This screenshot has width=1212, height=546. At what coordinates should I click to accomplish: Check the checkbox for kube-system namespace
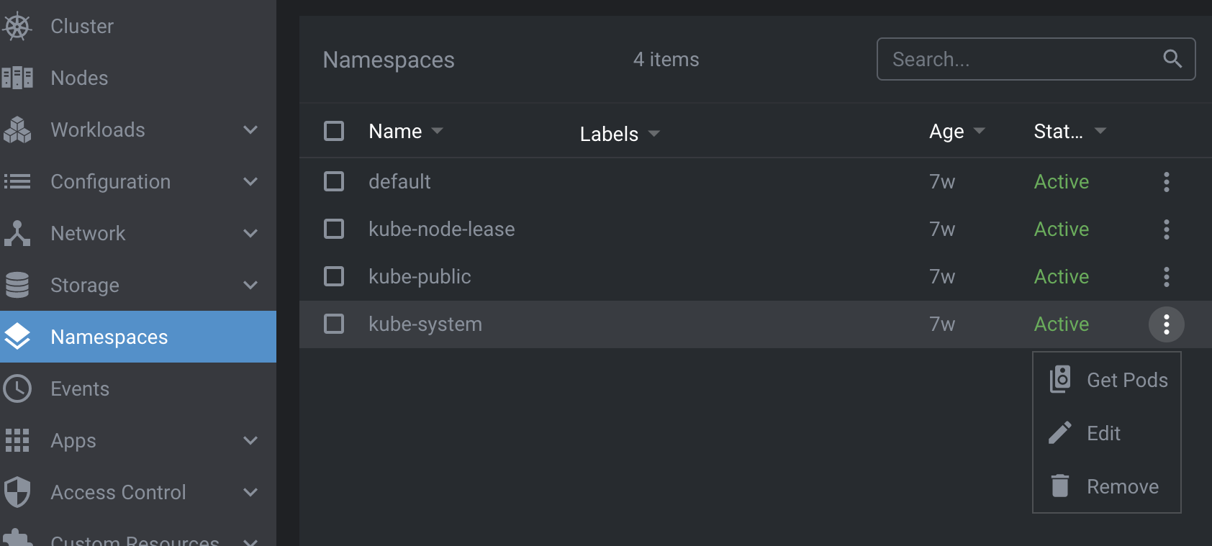[x=334, y=324]
